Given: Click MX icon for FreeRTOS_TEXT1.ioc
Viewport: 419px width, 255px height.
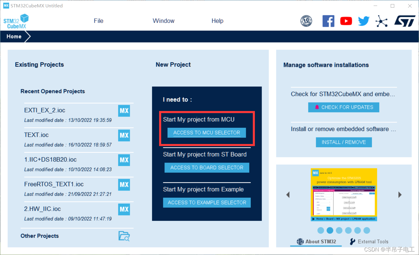Looking at the screenshot, I should tap(124, 185).
